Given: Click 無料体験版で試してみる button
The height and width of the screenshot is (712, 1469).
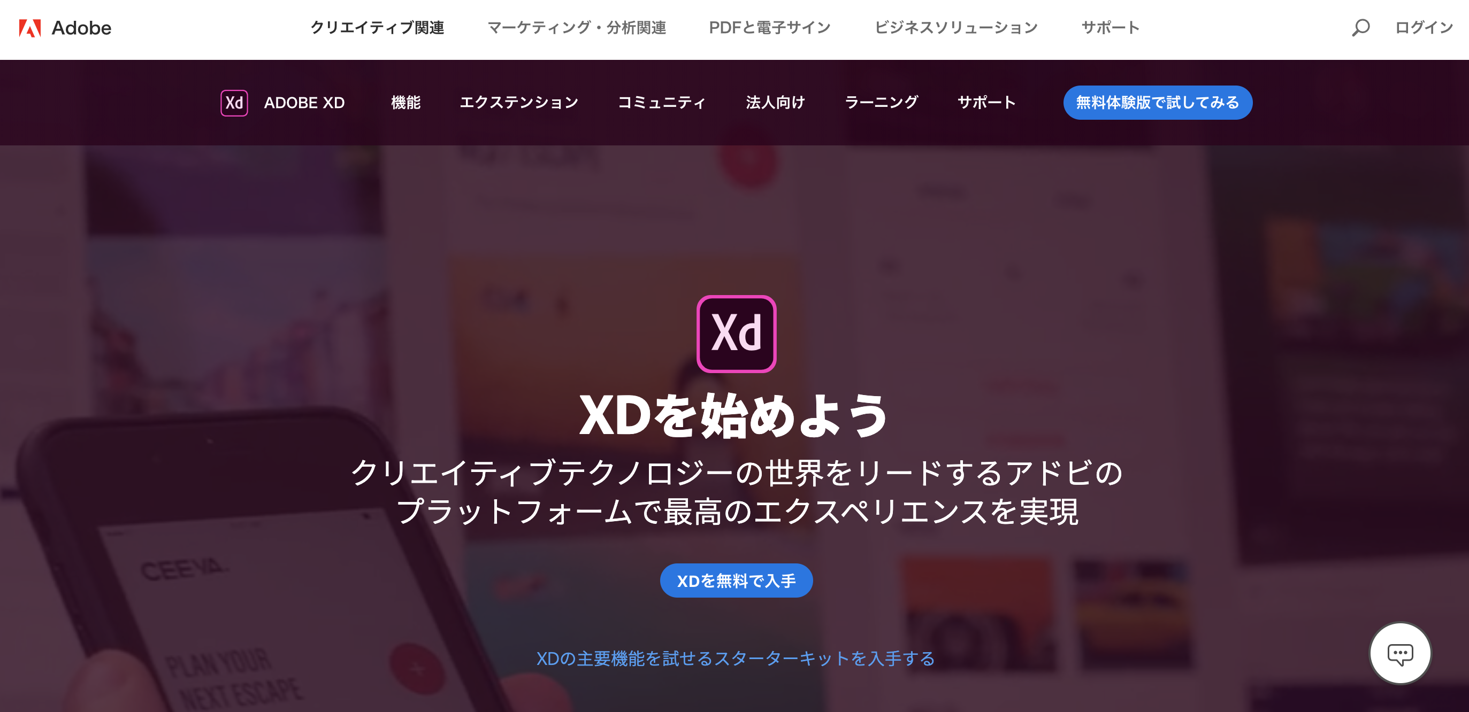Looking at the screenshot, I should [1158, 103].
